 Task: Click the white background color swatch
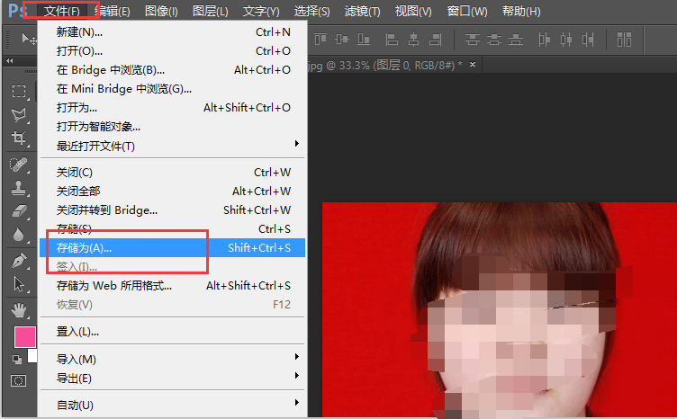click(x=32, y=356)
